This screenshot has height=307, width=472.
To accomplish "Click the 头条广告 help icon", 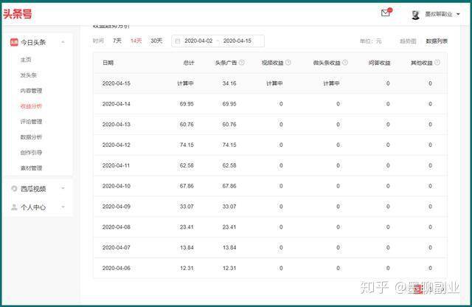I will coord(241,63).
